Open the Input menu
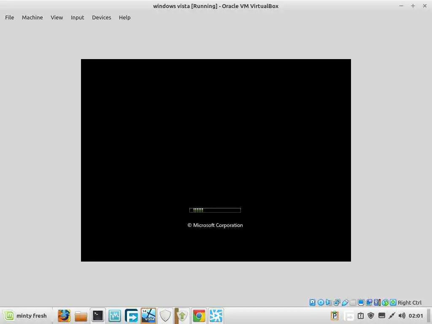432x324 pixels. 78,17
